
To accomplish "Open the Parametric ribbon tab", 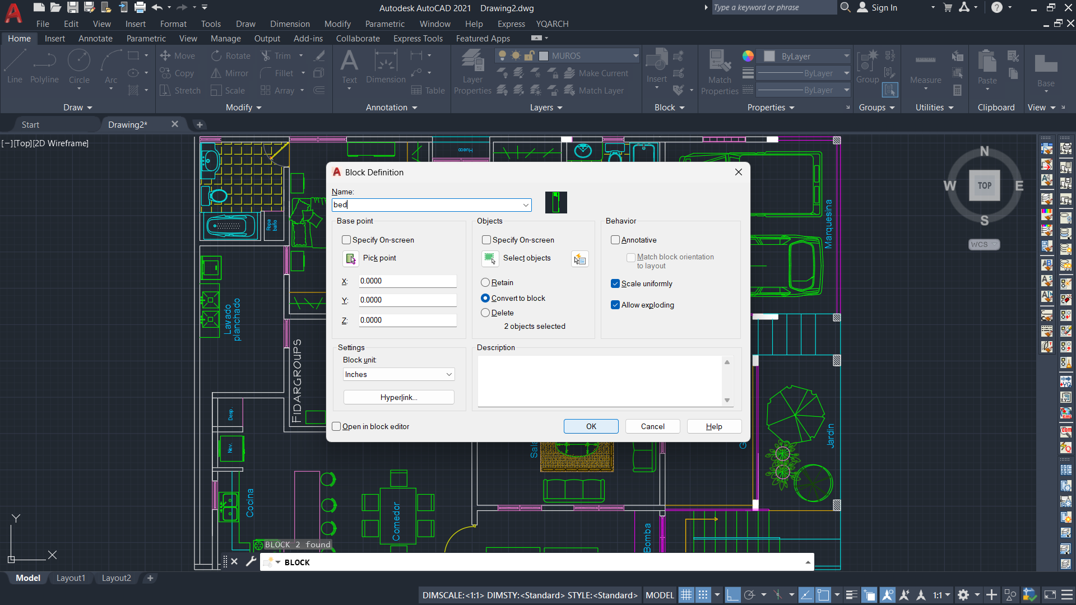I will (146, 39).
